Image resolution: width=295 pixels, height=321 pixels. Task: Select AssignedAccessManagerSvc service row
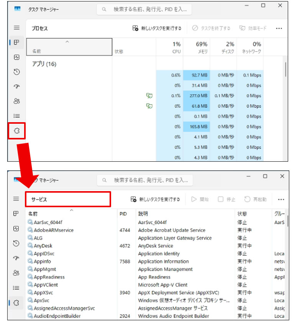tap(156, 308)
